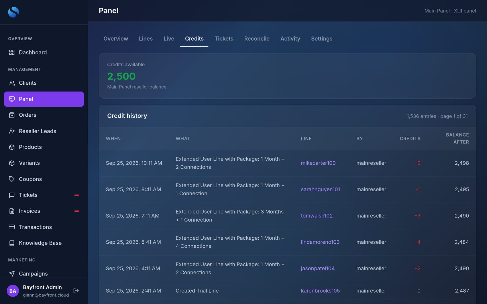This screenshot has height=304, width=487.
Task: Click the red badge next to Invoices
Action: click(77, 211)
